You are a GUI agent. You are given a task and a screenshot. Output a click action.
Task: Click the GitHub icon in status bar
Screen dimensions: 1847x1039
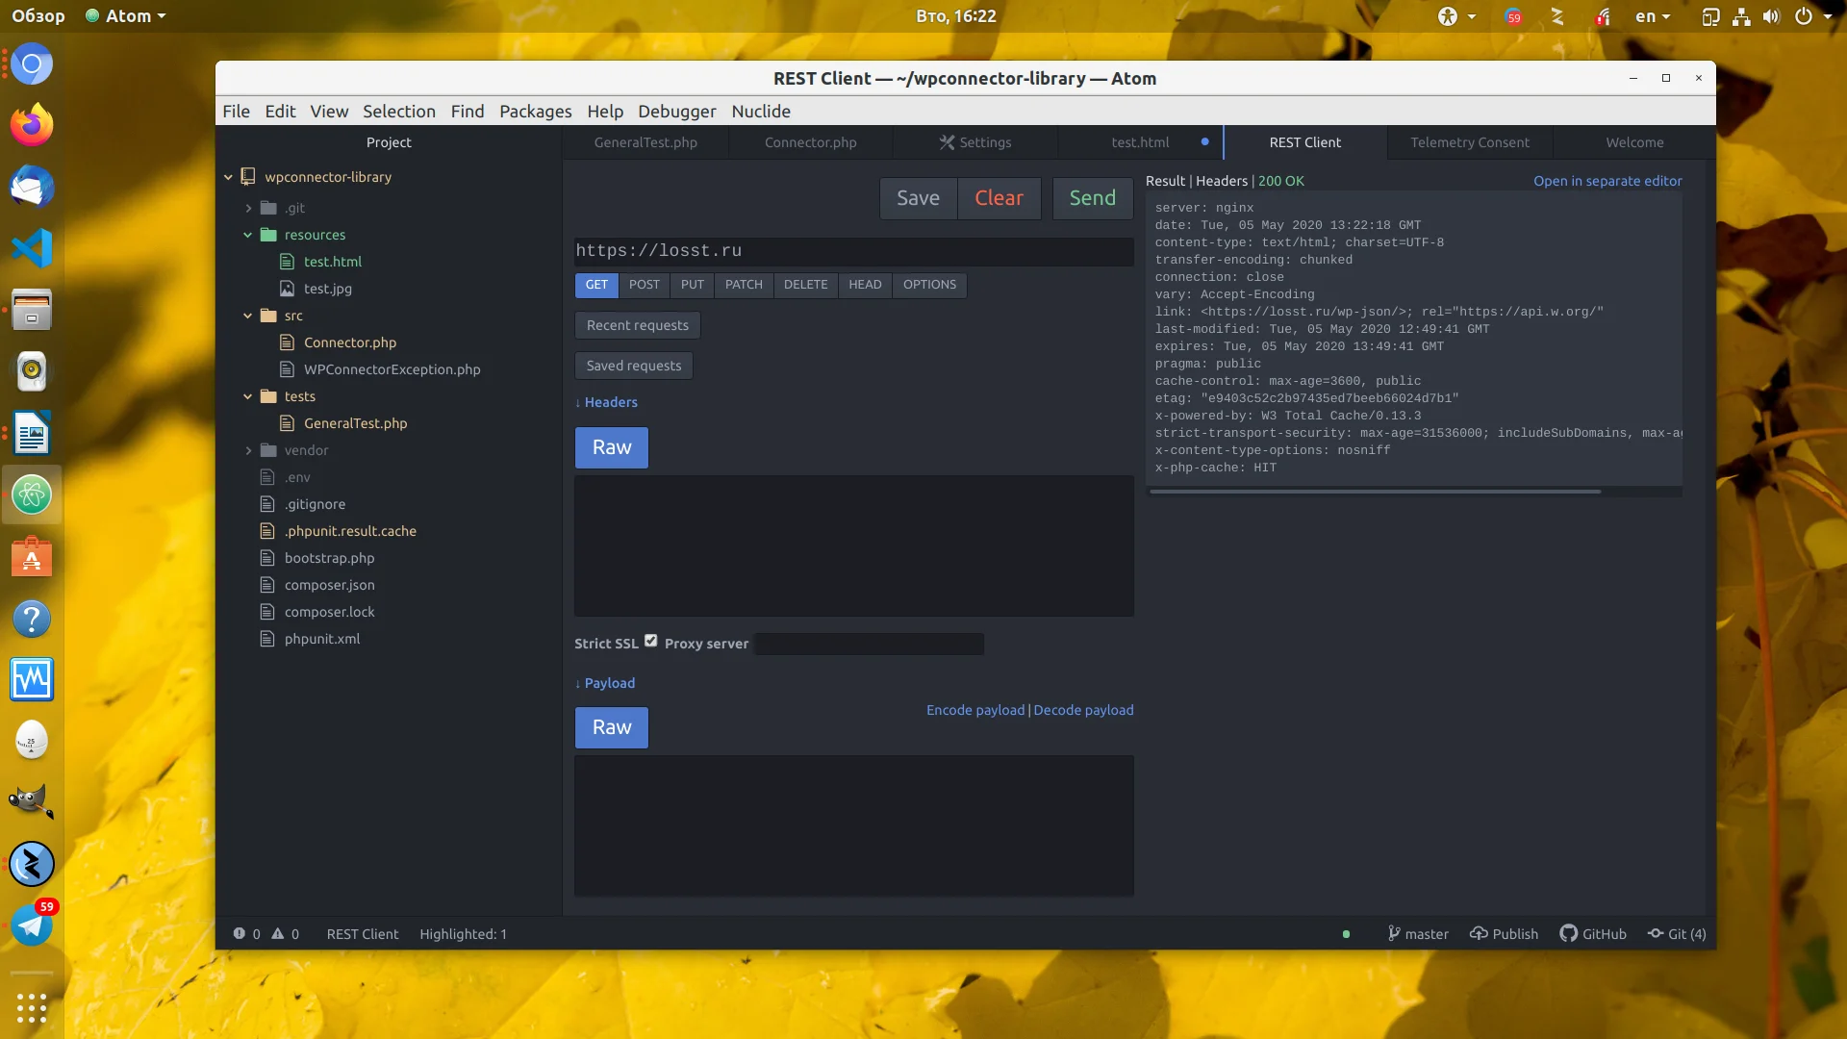point(1568,933)
